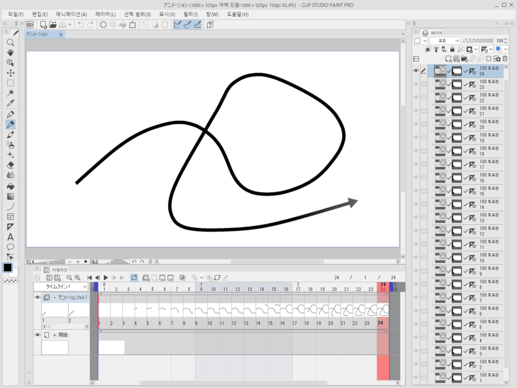The height and width of the screenshot is (388, 517).
Task: Open the 타임라인1 timeline dropdown
Action: (60, 287)
